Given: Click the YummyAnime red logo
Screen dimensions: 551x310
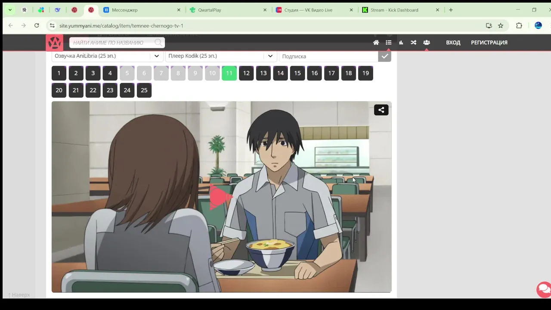Looking at the screenshot, I should (54, 43).
